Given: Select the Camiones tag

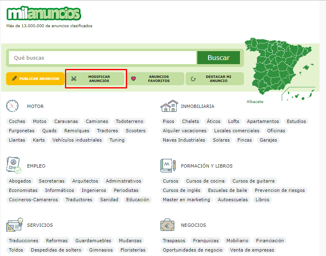Looking at the screenshot, I should [x=97, y=121].
